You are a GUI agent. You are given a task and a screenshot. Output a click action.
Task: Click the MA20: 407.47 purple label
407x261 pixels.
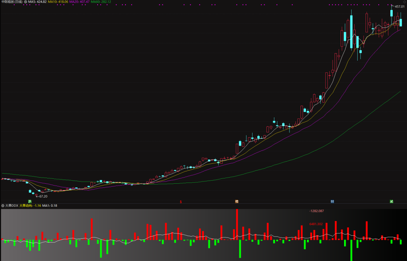point(79,2)
